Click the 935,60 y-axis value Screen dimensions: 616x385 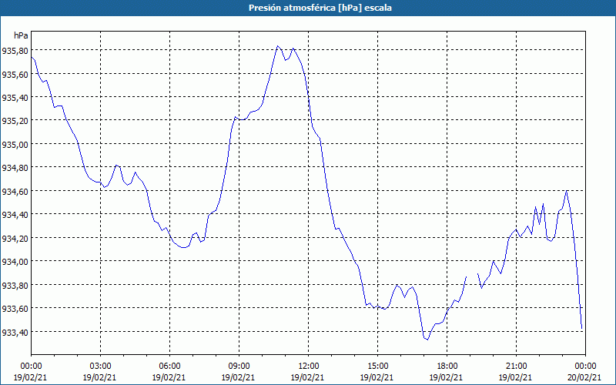click(x=15, y=74)
